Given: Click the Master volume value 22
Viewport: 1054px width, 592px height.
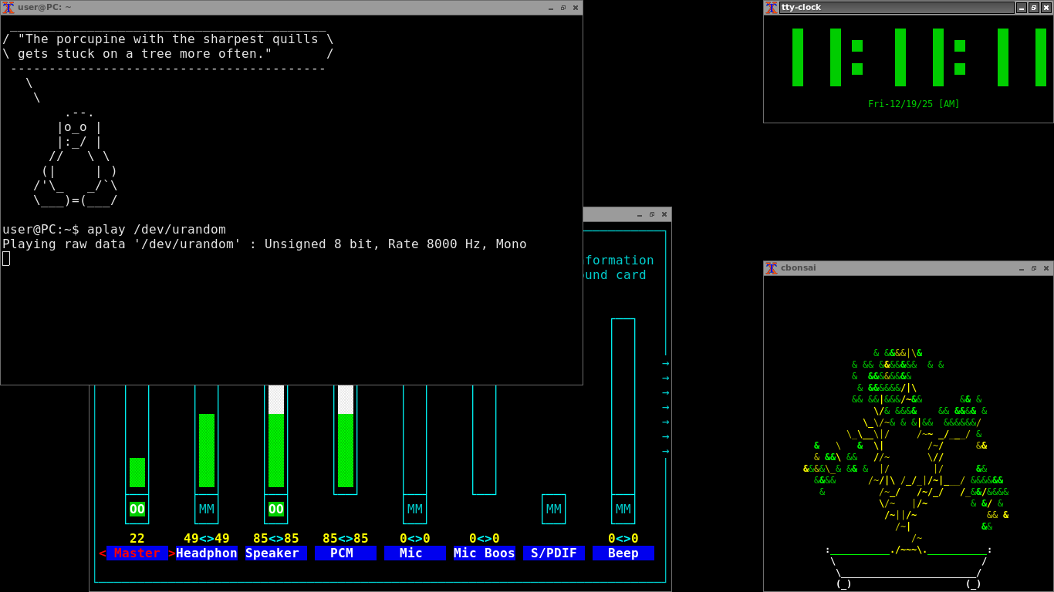Looking at the screenshot, I should 137,538.
